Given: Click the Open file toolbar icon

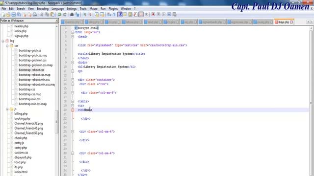Looking at the screenshot, I should [x=8, y=14].
